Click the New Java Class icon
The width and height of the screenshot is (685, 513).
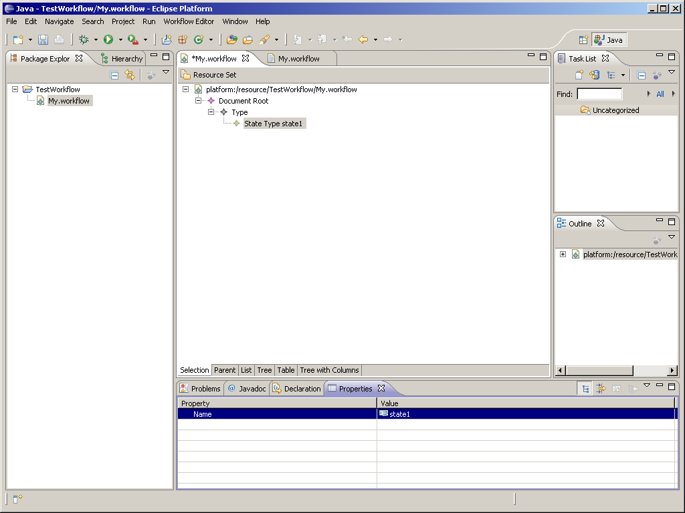(198, 40)
